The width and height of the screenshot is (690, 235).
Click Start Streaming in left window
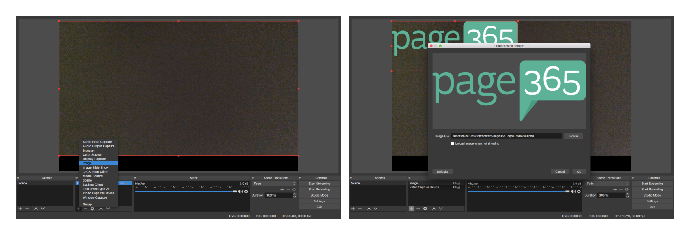[x=319, y=184]
